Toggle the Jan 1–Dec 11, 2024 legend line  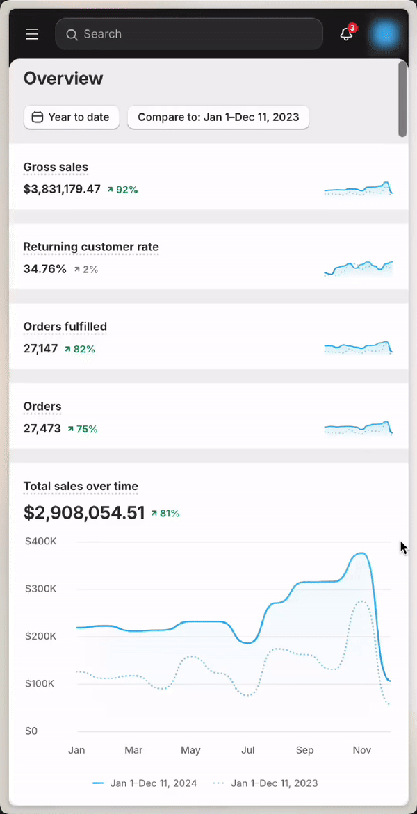[x=145, y=783]
